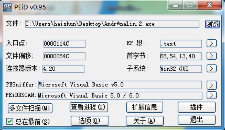Click the EP 段 field showing .text
Screen dimensions: 225x130
(181, 44)
